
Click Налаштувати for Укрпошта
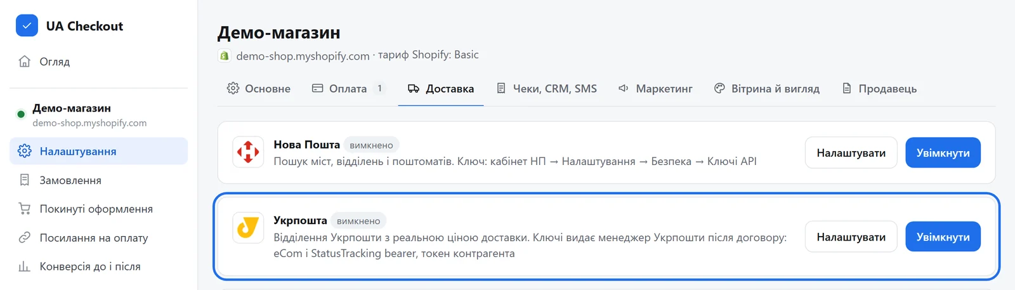pos(851,237)
